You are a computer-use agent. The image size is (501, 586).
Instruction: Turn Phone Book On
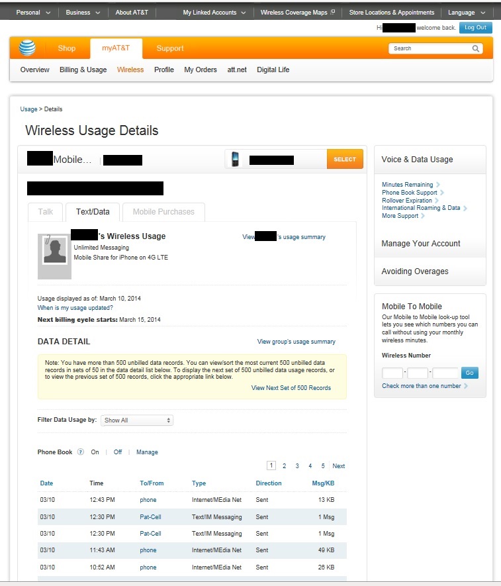click(x=95, y=452)
